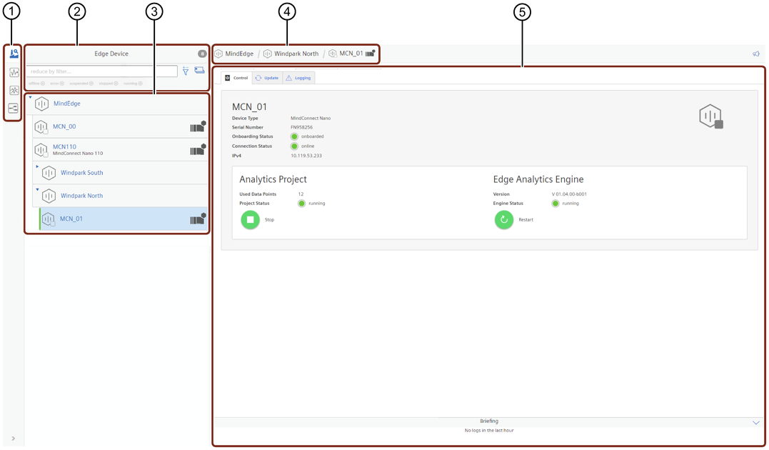Click the green Project Status indicator
This screenshot has height=450, width=769.
click(x=301, y=203)
